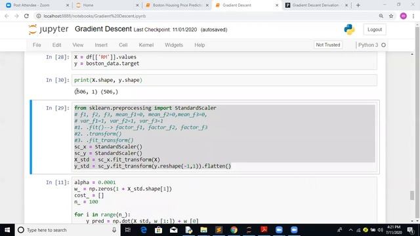Click the Not Trusted button
The image size is (420, 236).
coord(328,45)
